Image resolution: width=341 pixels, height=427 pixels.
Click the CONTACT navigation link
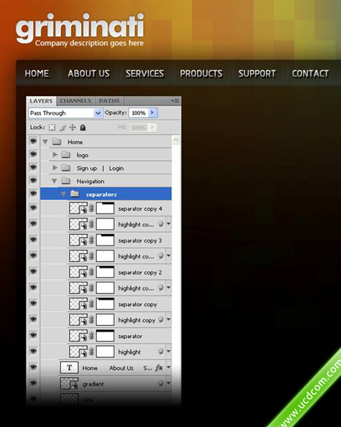tap(310, 73)
